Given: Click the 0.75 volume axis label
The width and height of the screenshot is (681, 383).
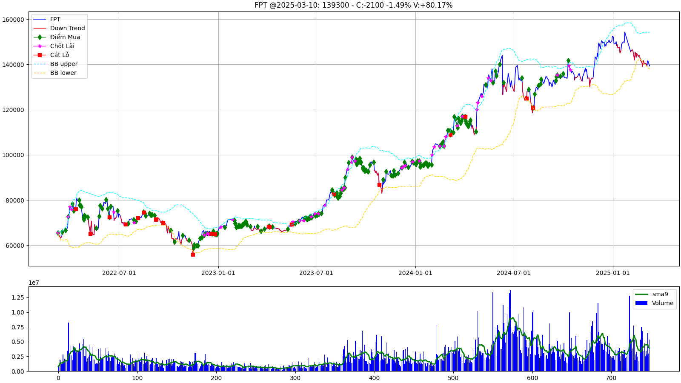Looking at the screenshot, I should click(x=17, y=327).
